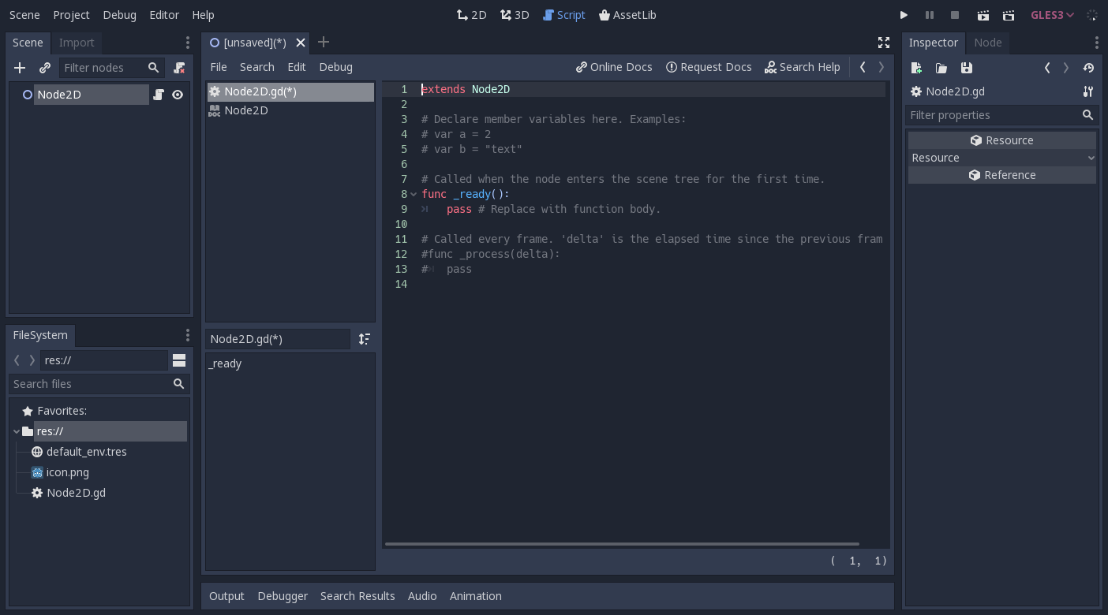Open the main Debug menu
1108x615 pixels.
tap(119, 15)
